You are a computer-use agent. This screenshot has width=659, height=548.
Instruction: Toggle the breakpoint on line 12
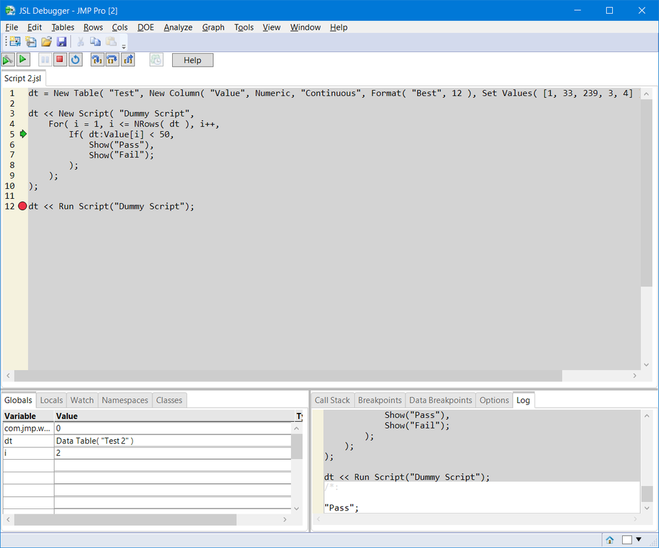pos(22,206)
